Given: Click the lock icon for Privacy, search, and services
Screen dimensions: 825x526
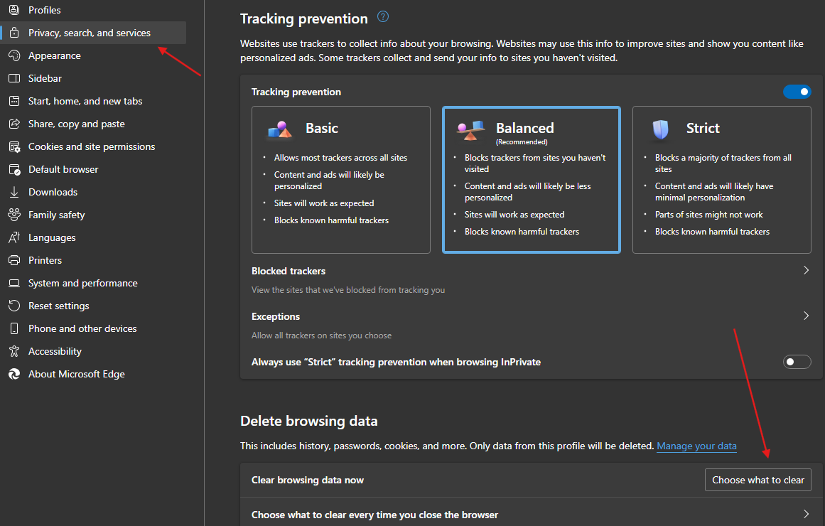Looking at the screenshot, I should point(14,33).
